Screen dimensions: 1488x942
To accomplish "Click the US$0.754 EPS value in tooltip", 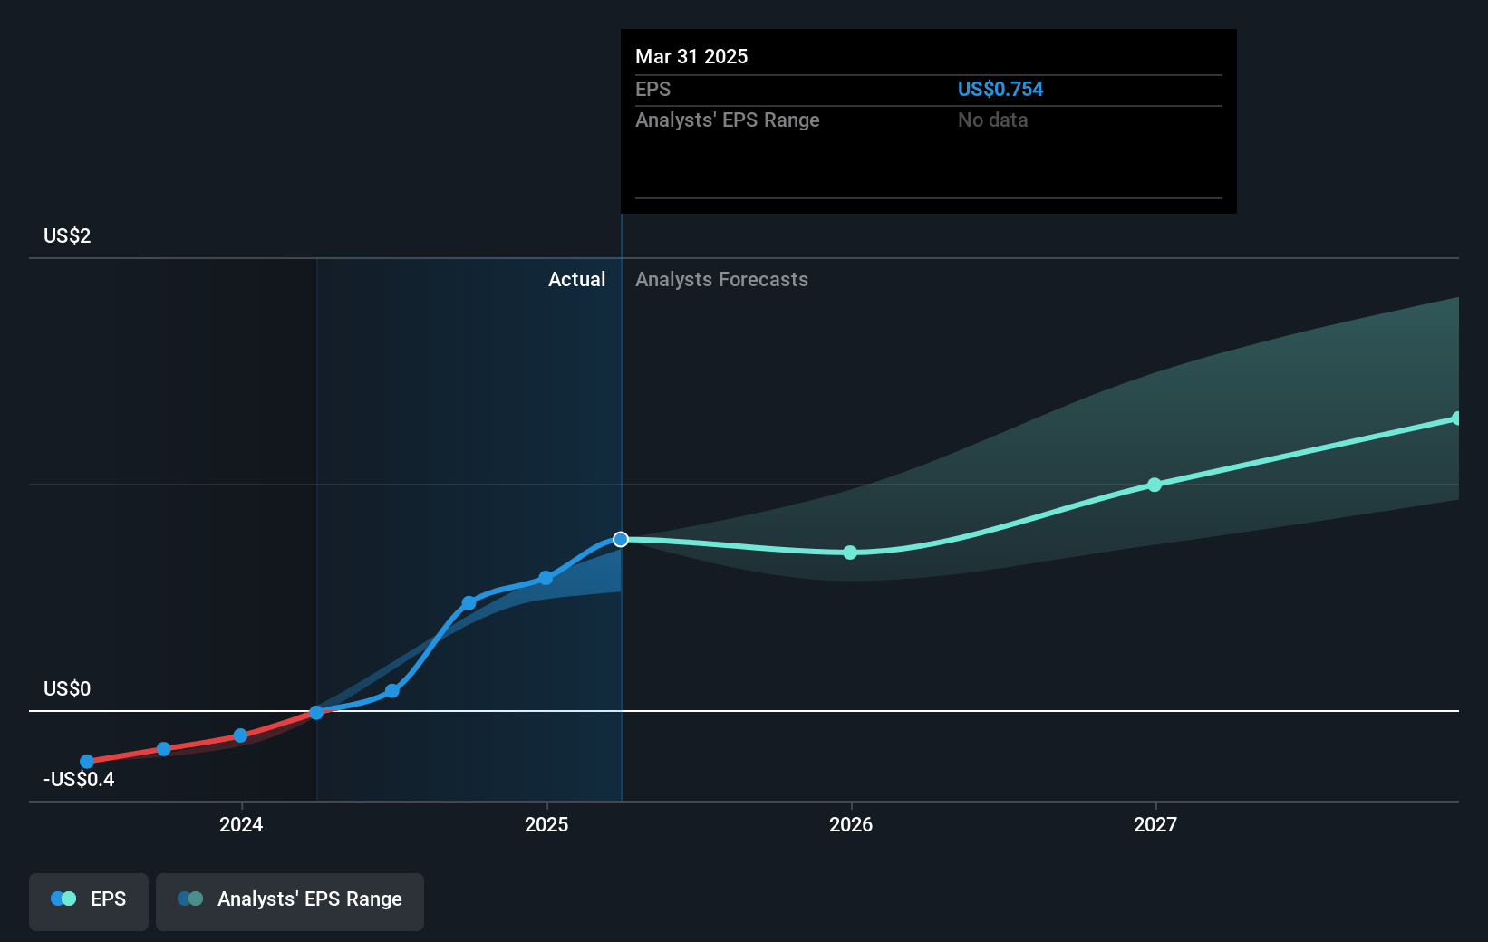I will [1000, 89].
